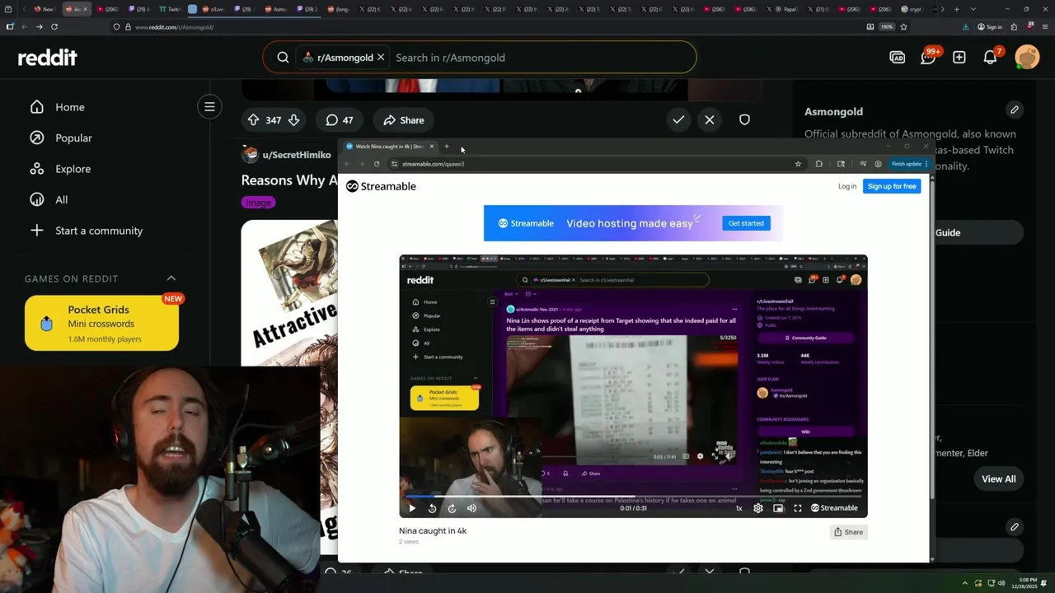Switch to the first New tab

[45, 9]
